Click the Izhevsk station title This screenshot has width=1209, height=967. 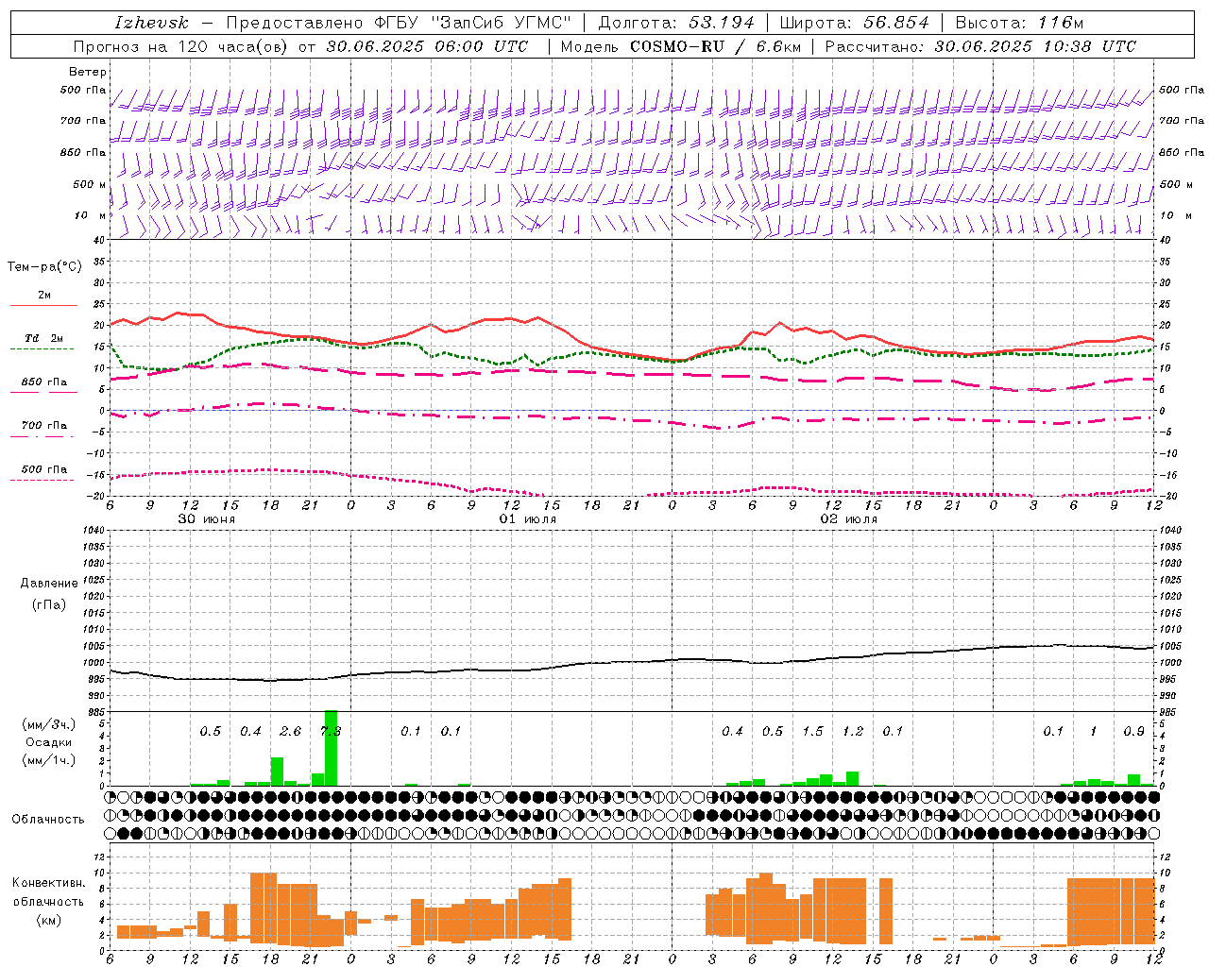[151, 23]
